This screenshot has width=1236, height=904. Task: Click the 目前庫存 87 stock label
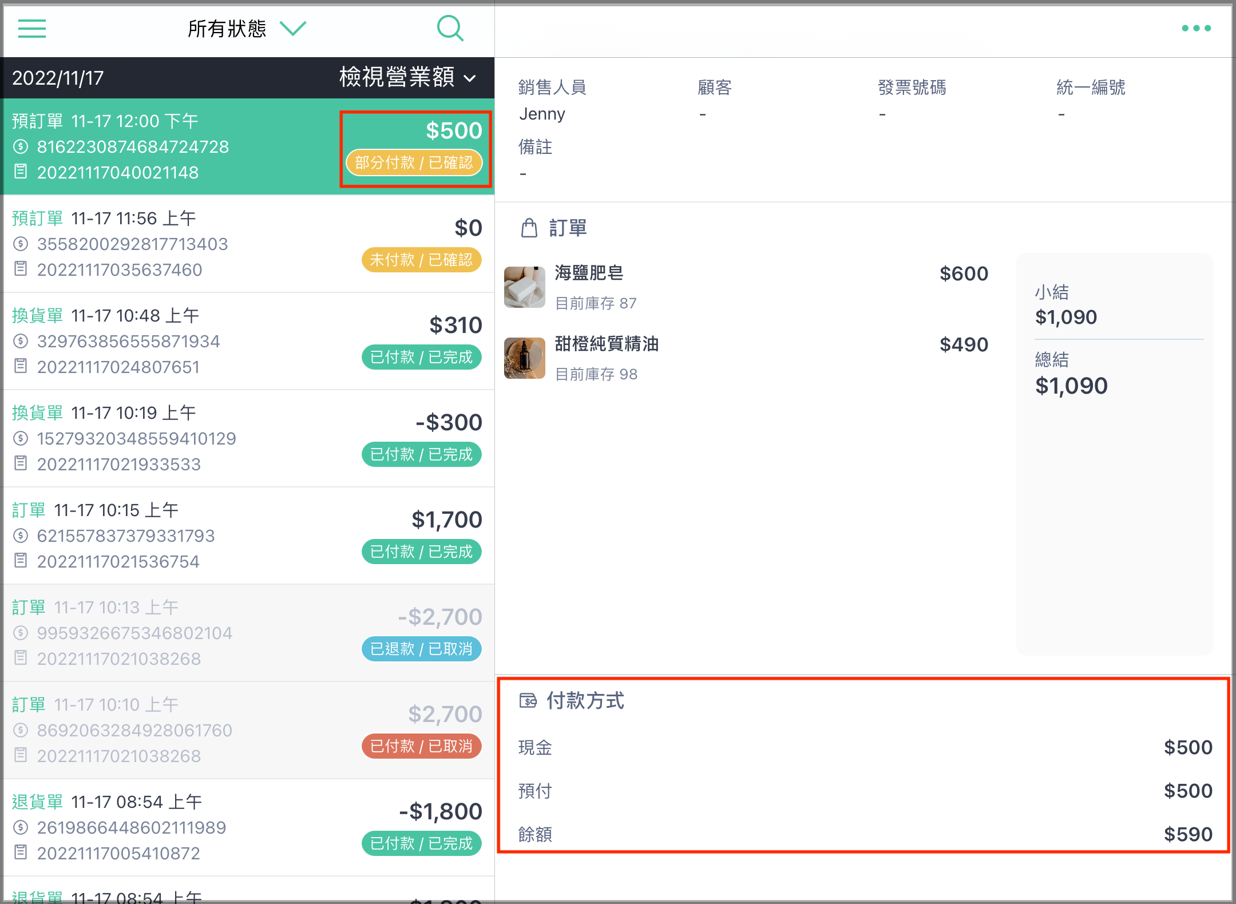pyautogui.click(x=596, y=303)
